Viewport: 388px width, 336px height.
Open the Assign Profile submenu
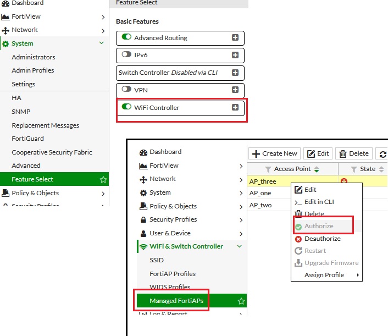pyautogui.click(x=326, y=275)
